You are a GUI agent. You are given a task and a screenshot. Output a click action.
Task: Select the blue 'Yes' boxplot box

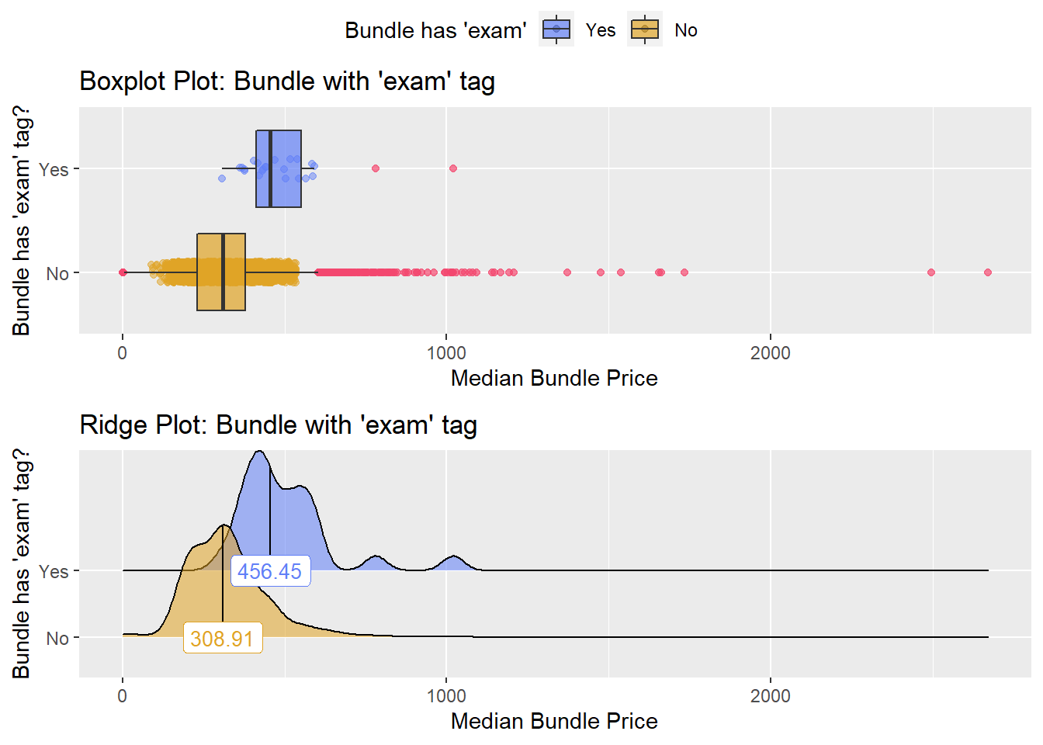tap(279, 168)
